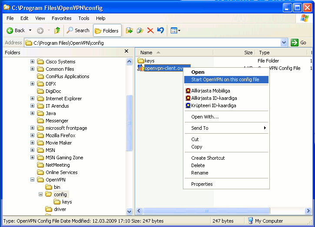The width and height of the screenshot is (315, 227).
Task: Choose Rename from the context menu
Action: pos(226,173)
